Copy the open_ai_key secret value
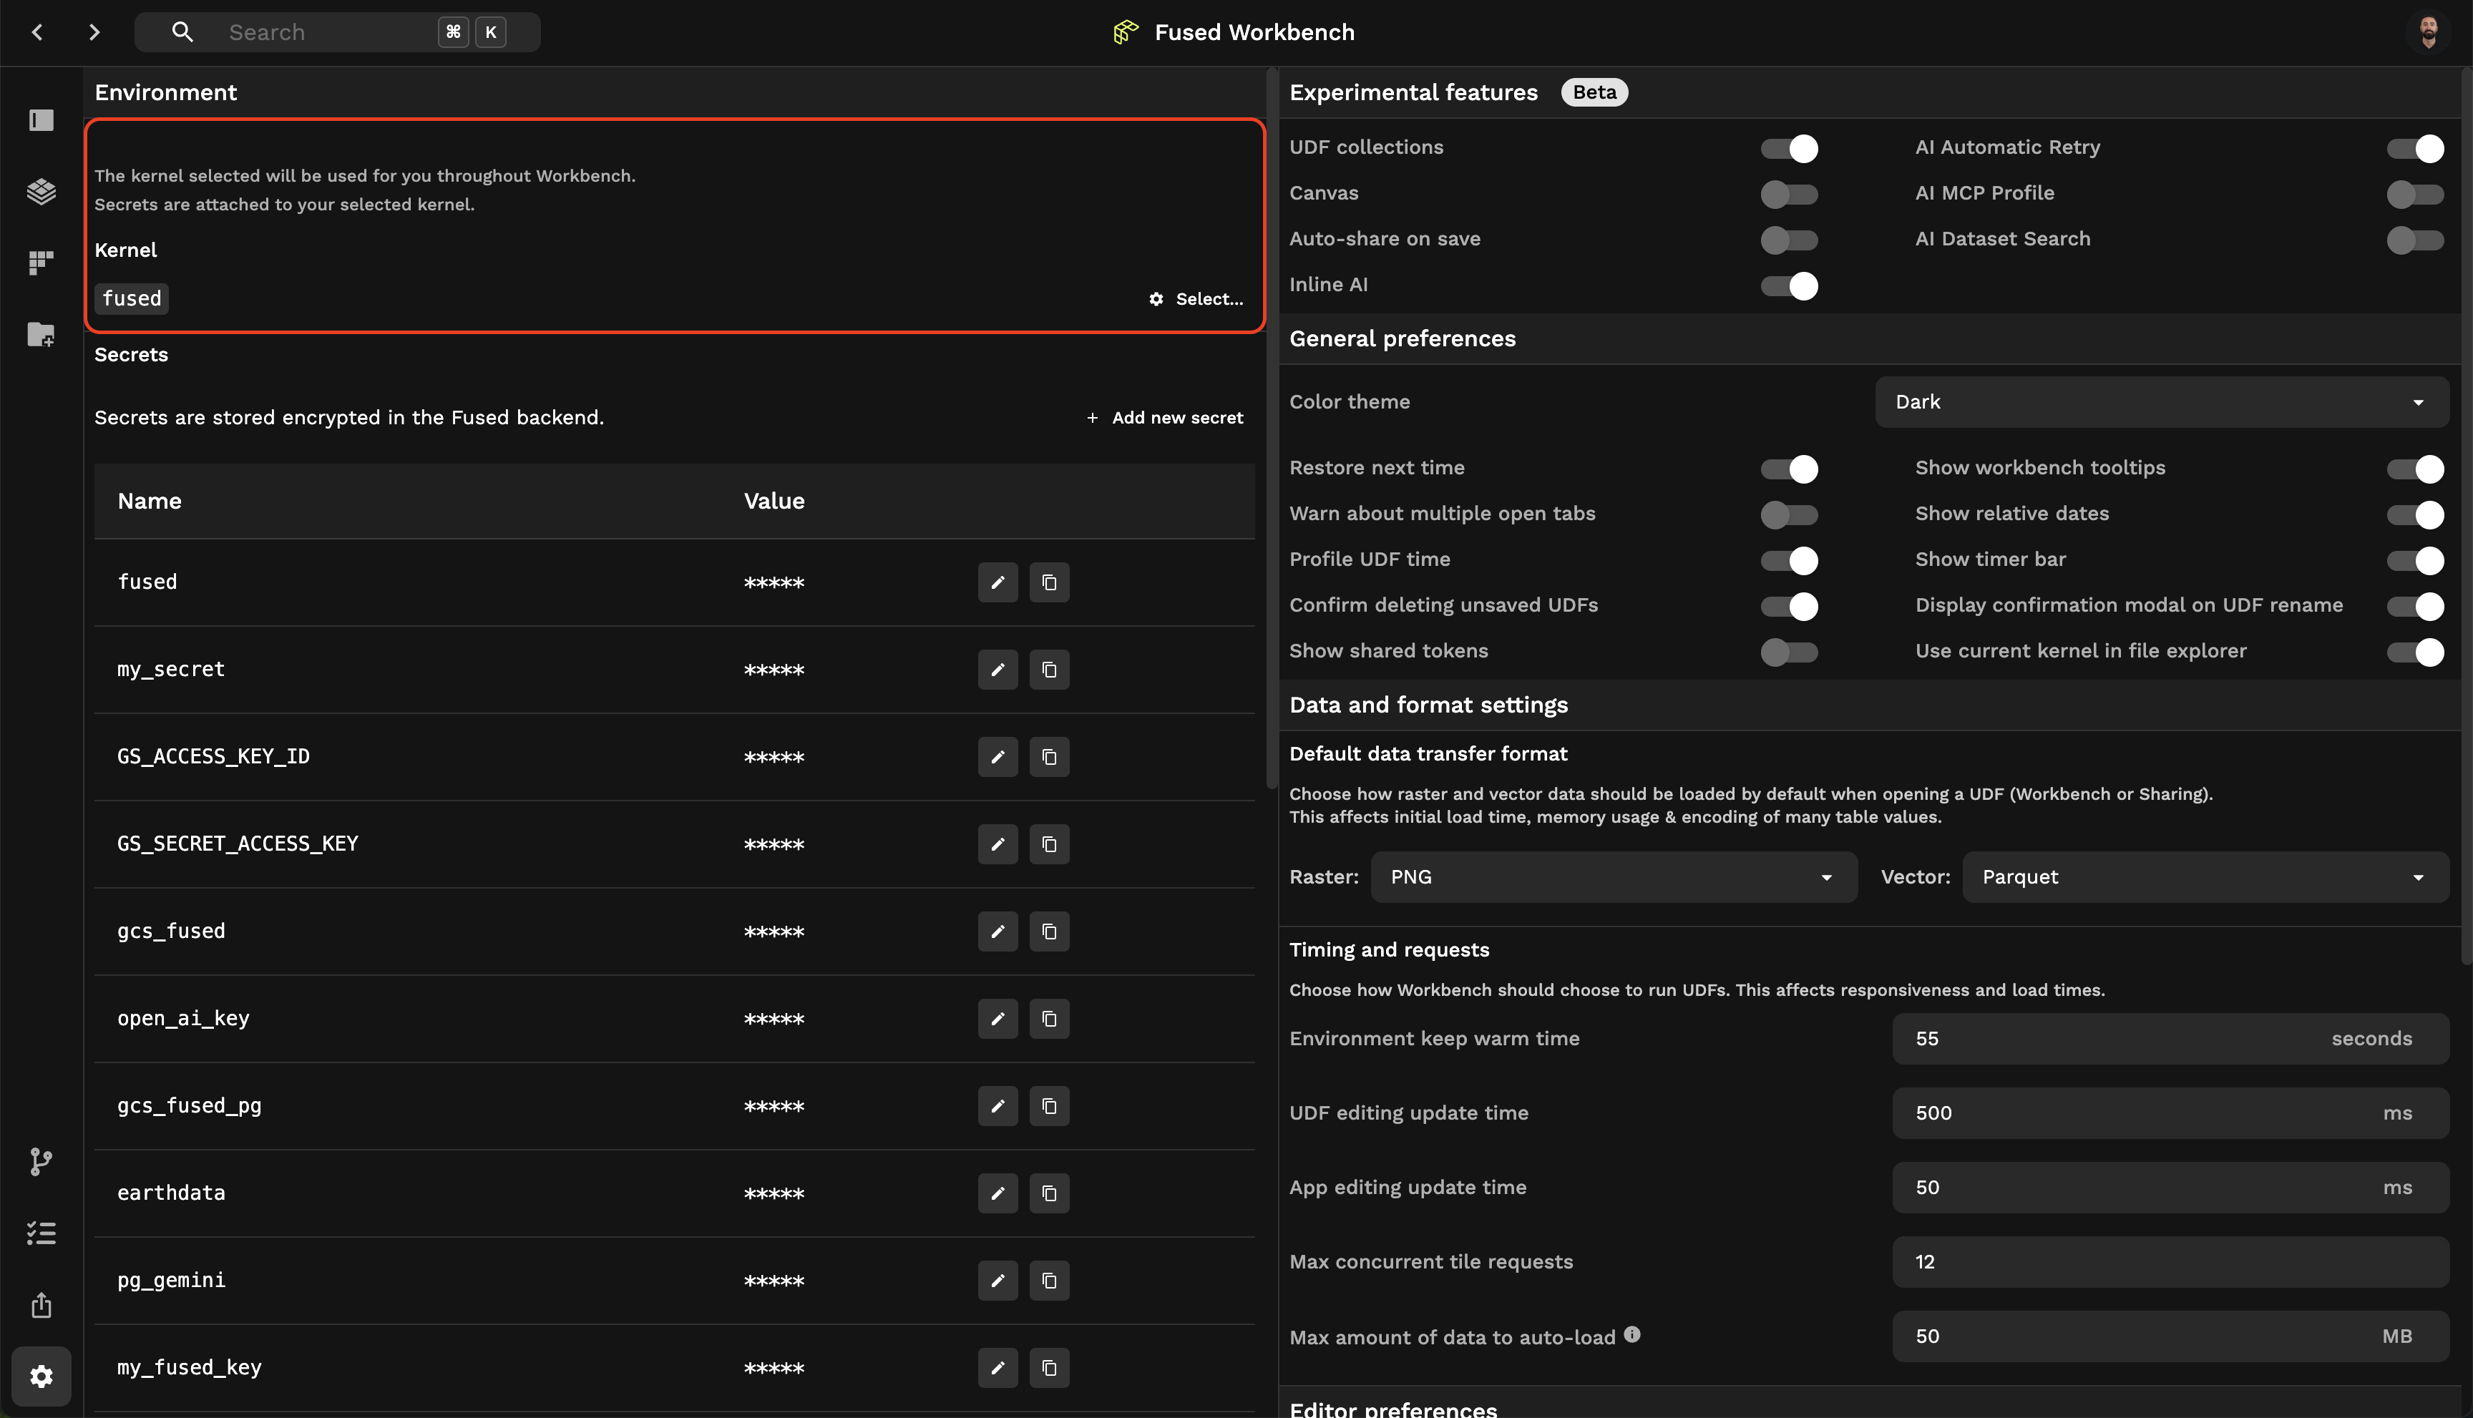 [x=1049, y=1019]
